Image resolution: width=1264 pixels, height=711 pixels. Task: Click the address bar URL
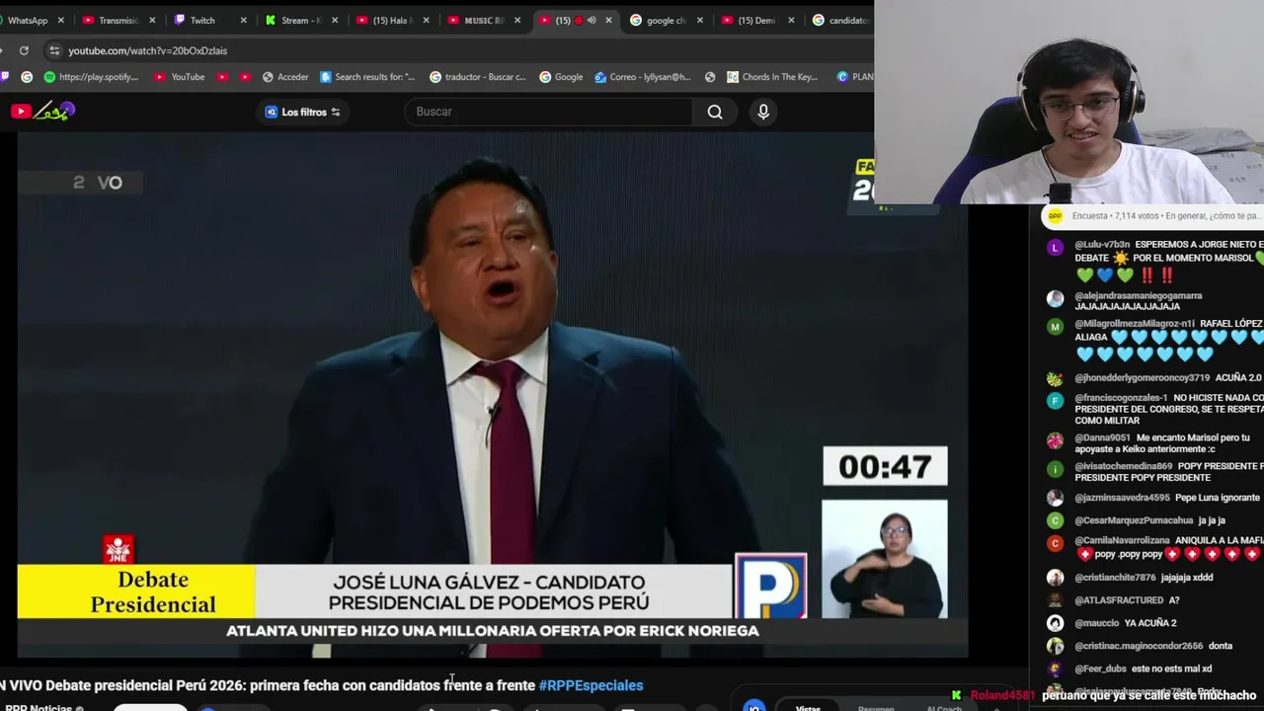[x=147, y=50]
